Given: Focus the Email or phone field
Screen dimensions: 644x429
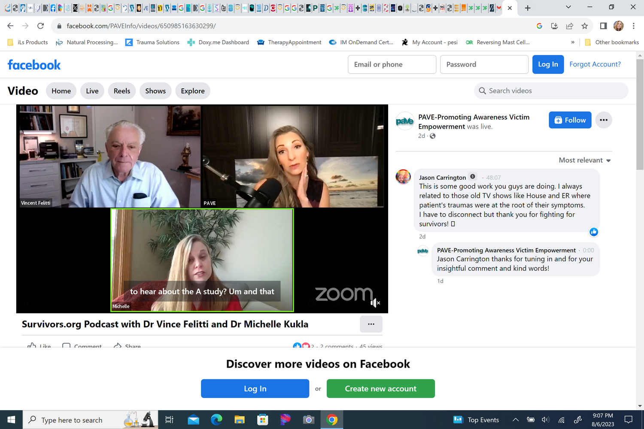Looking at the screenshot, I should point(392,64).
